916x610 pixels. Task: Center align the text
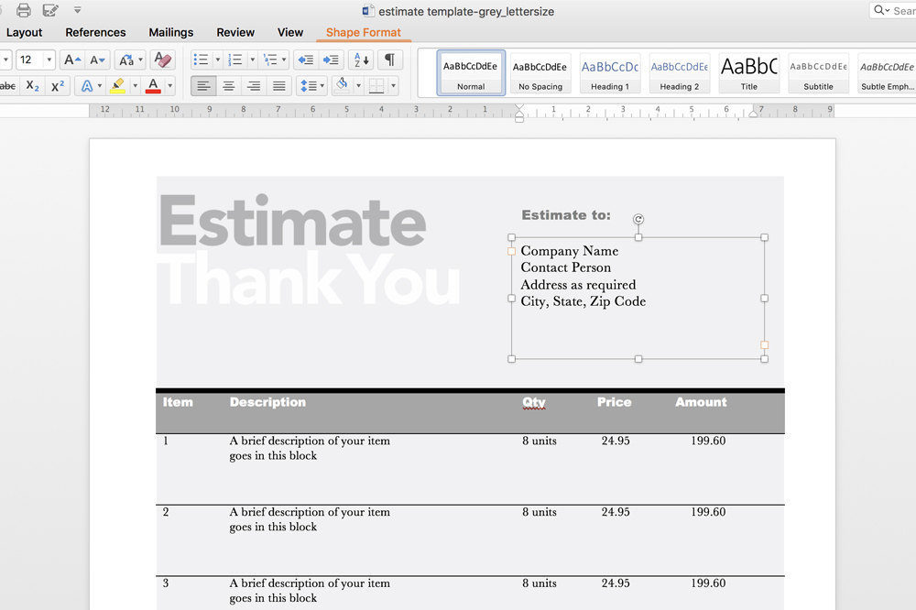(229, 86)
